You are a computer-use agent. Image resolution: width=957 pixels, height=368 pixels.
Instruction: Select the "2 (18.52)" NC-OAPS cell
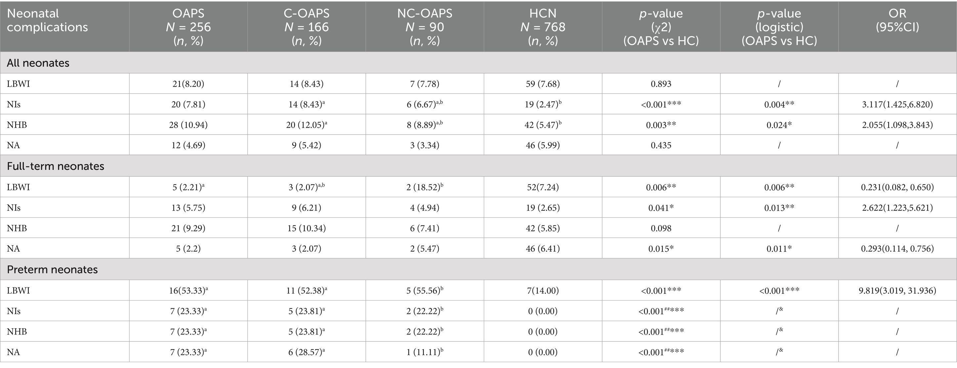[425, 187]
